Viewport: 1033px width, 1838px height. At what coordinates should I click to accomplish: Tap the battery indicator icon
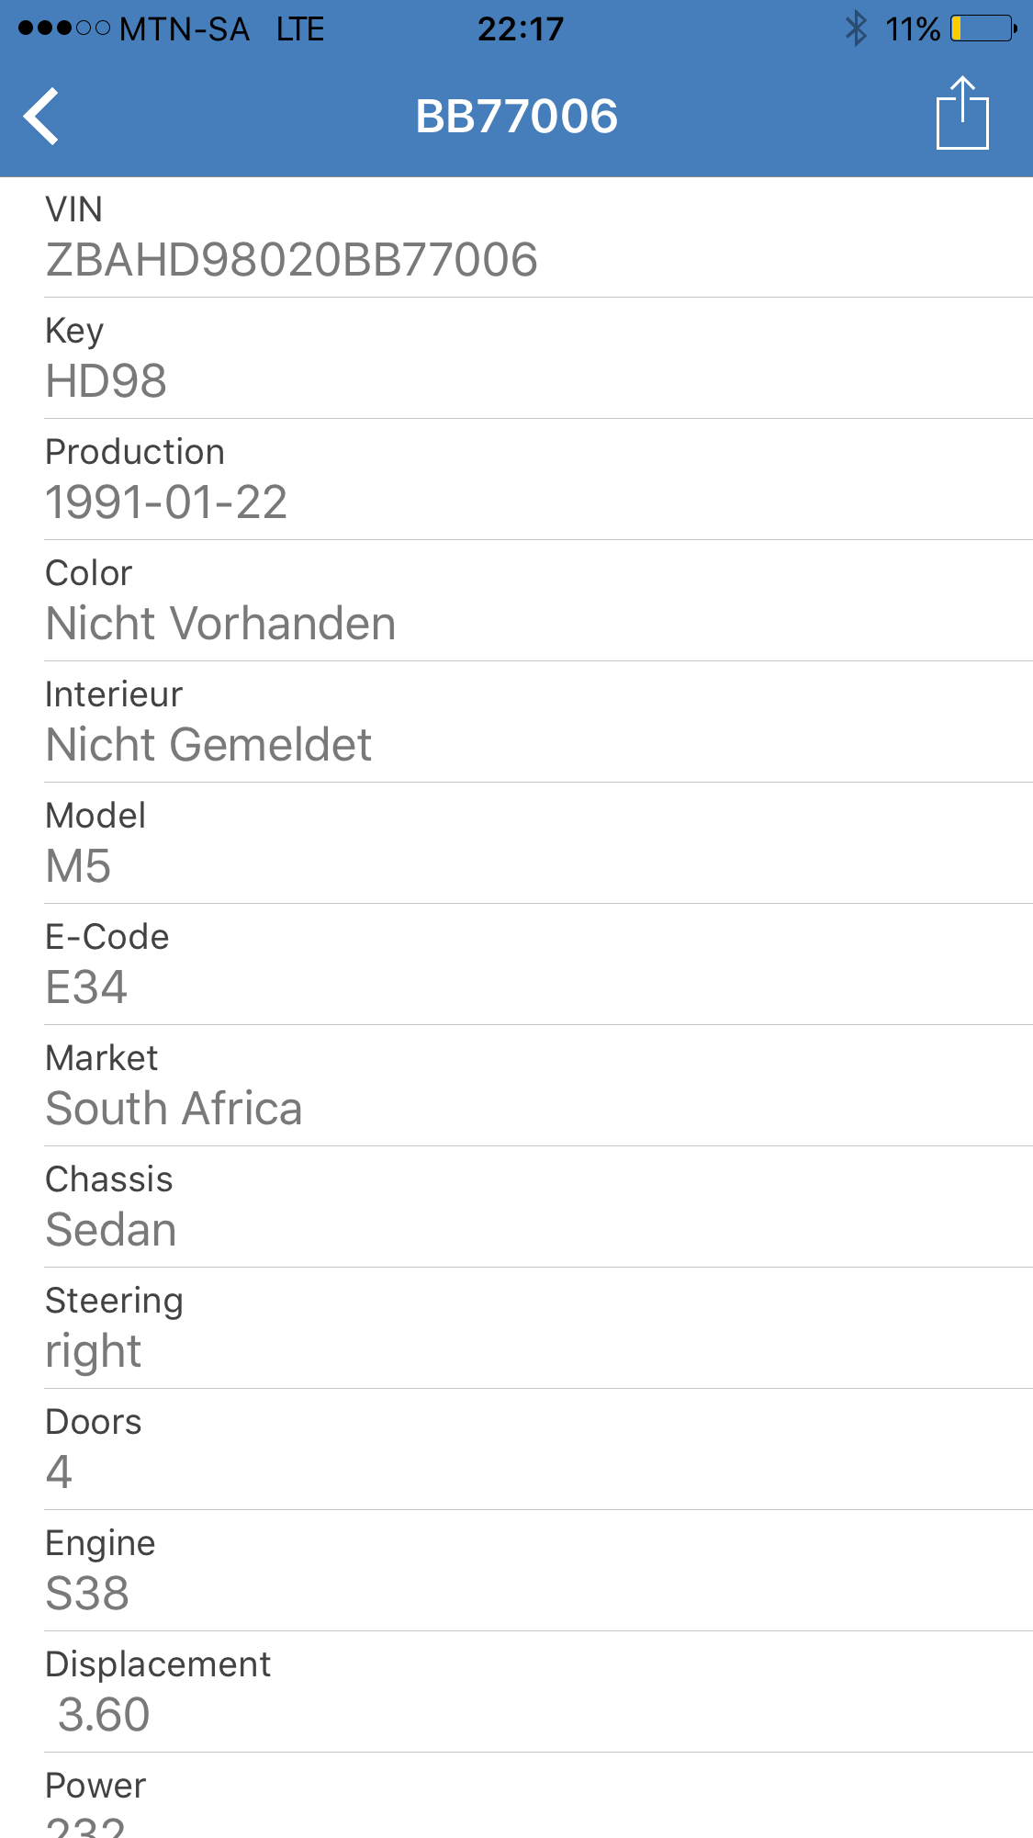(x=983, y=28)
